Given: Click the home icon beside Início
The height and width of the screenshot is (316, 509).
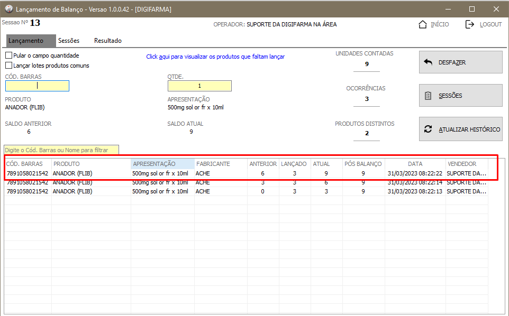Looking at the screenshot, I should (x=422, y=24).
